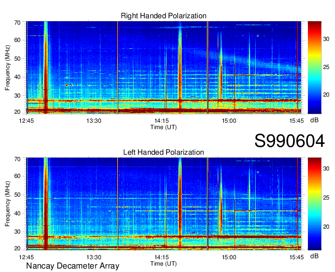Viewport: 335px width, 272px height.
Task: Click 30 dB tick on right-handed colorbar
Action: pyautogui.click(x=326, y=39)
